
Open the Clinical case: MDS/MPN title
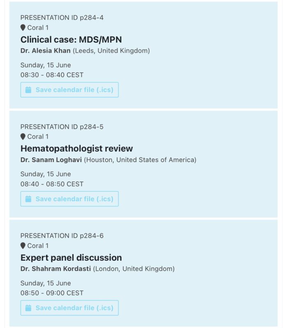pos(71,39)
